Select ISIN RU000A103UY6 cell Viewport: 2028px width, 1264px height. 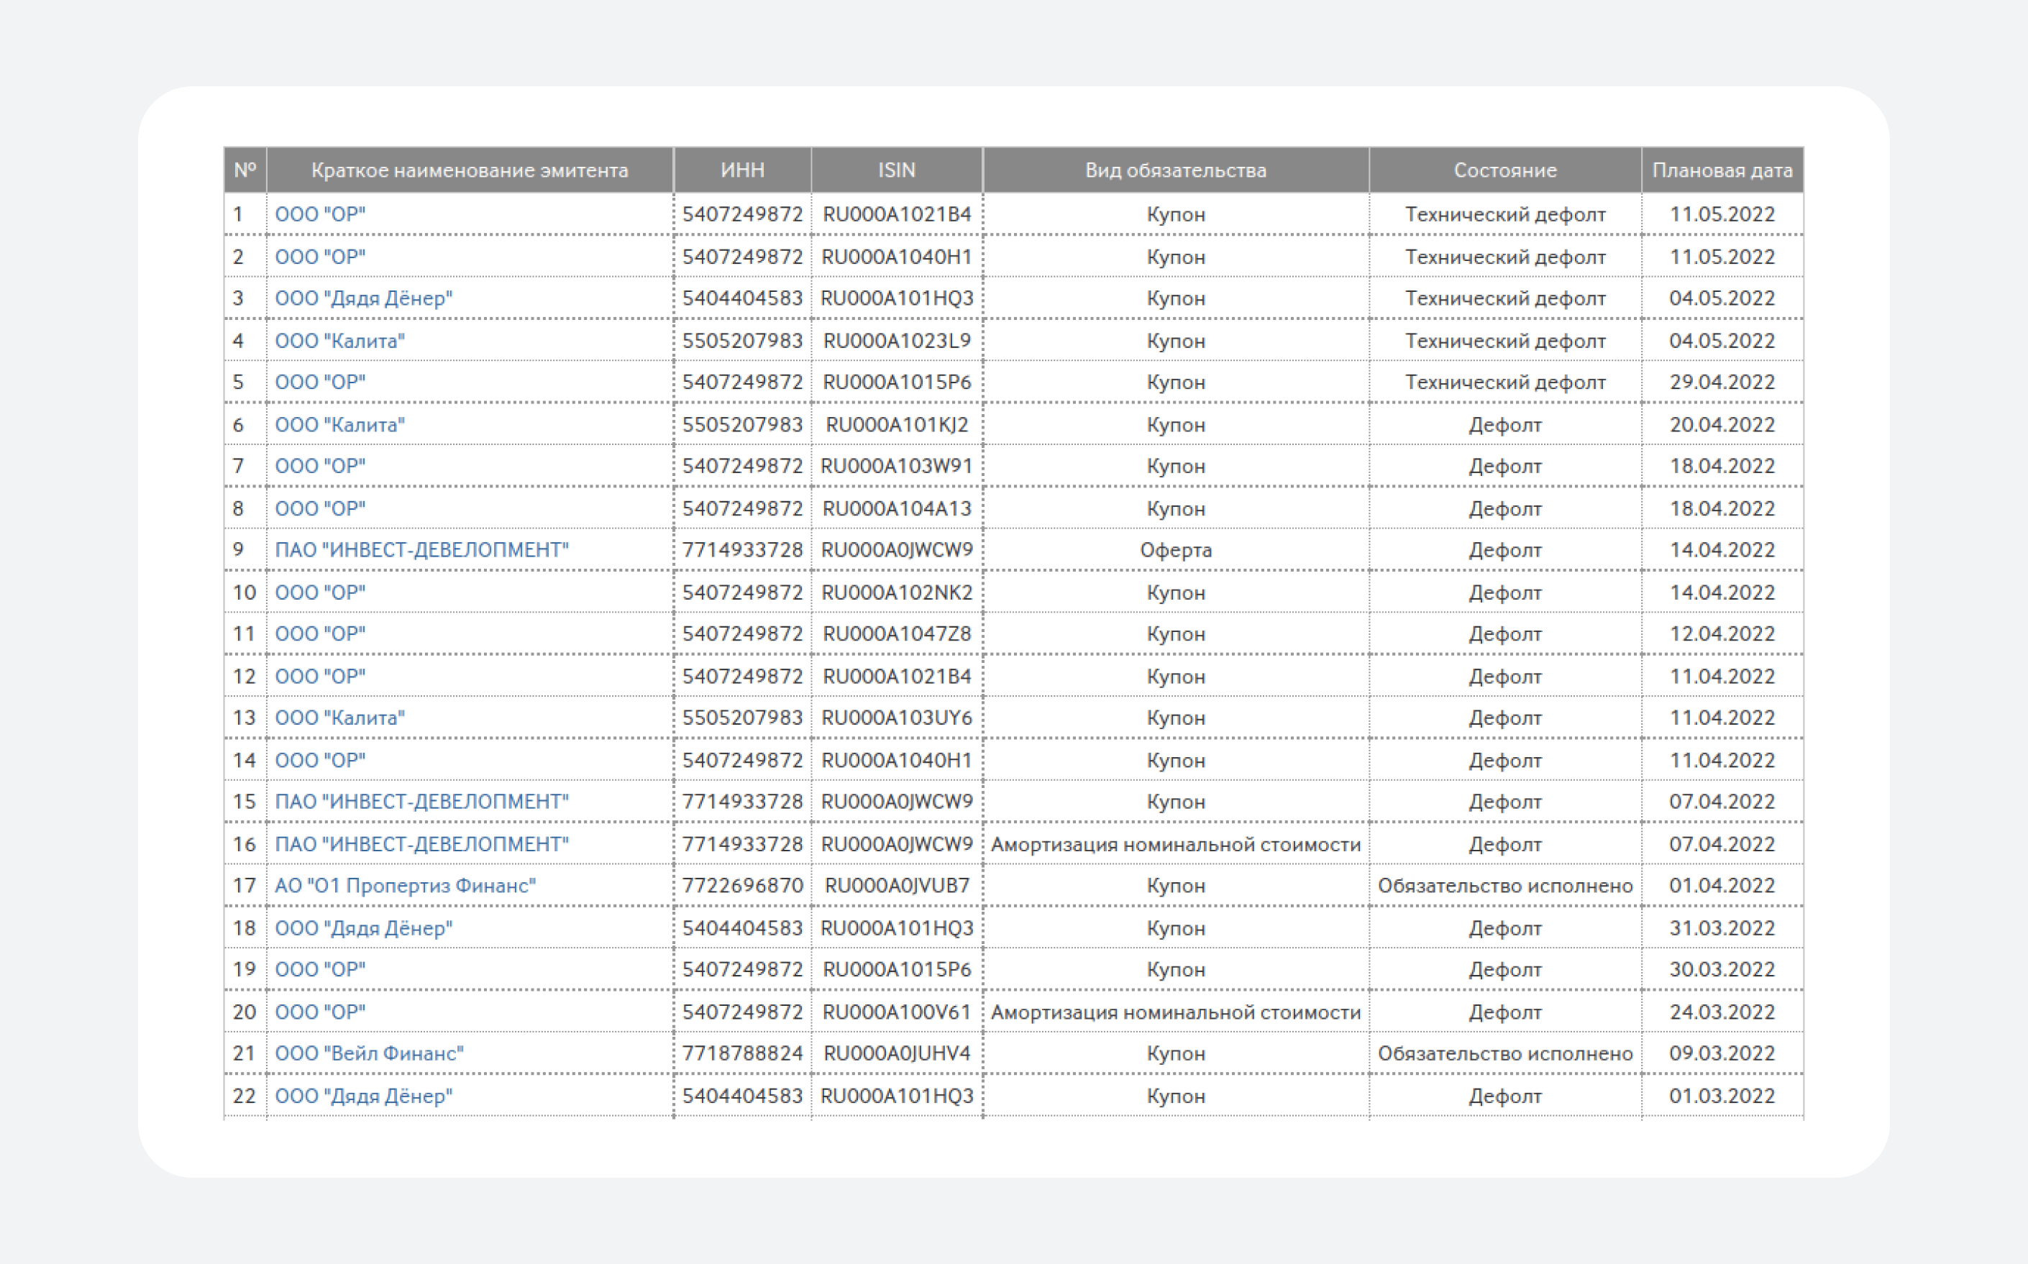point(897,718)
